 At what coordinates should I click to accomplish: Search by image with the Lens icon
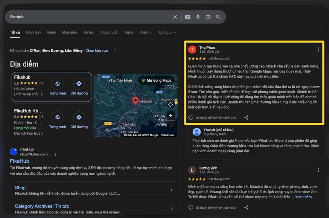tap(208, 17)
